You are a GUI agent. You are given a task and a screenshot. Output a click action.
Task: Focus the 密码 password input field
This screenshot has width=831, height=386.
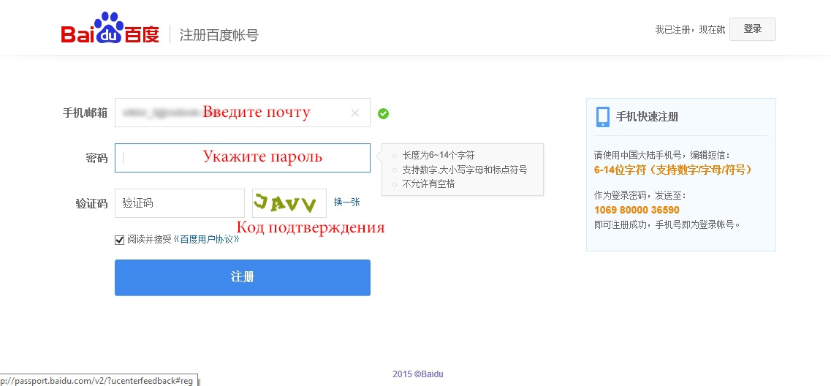(242, 157)
